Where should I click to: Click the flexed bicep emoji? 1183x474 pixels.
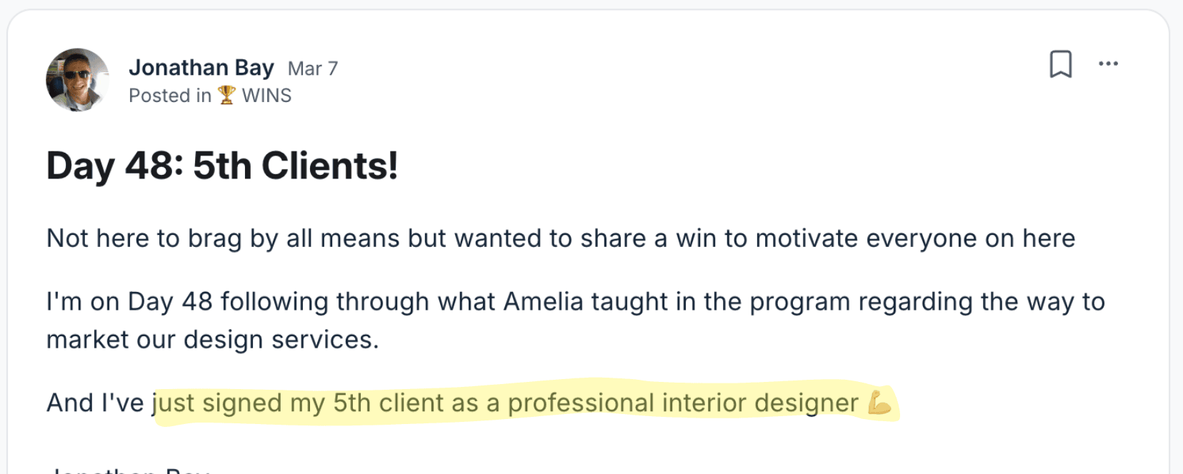point(879,403)
